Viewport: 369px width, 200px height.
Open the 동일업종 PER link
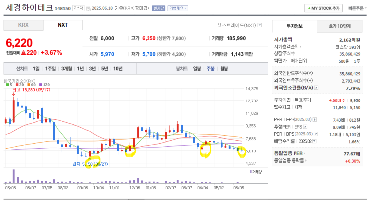click(x=289, y=153)
